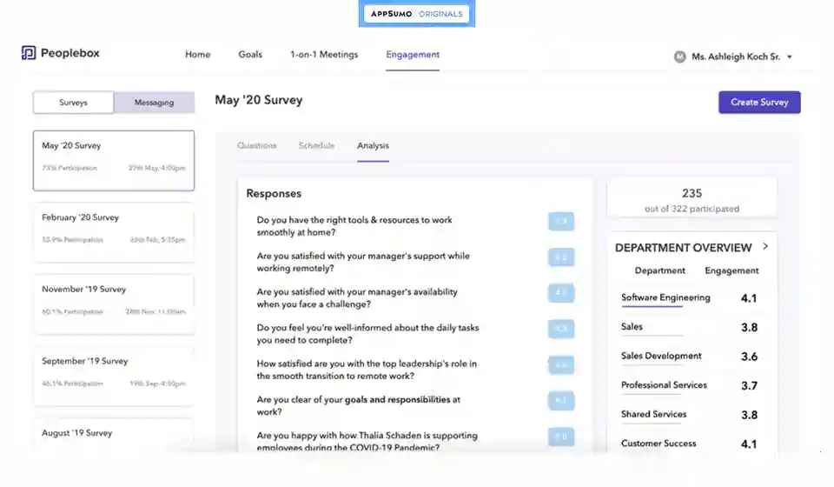Click the user avatar icon
This screenshot has height=487, width=834.
click(x=679, y=57)
